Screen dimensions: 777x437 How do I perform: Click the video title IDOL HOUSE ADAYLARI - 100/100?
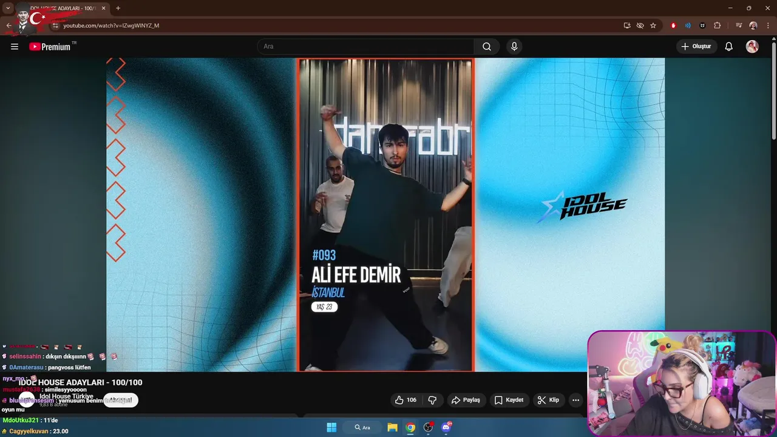80,382
